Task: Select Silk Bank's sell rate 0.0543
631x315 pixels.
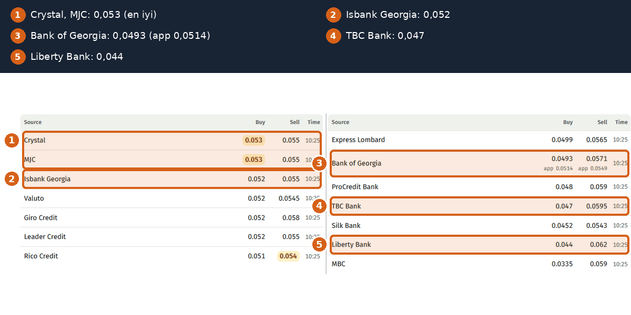Action: 597,226
